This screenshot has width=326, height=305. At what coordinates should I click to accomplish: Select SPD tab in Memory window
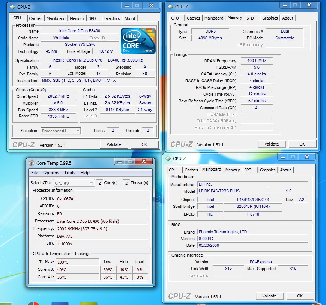click(x=250, y=18)
